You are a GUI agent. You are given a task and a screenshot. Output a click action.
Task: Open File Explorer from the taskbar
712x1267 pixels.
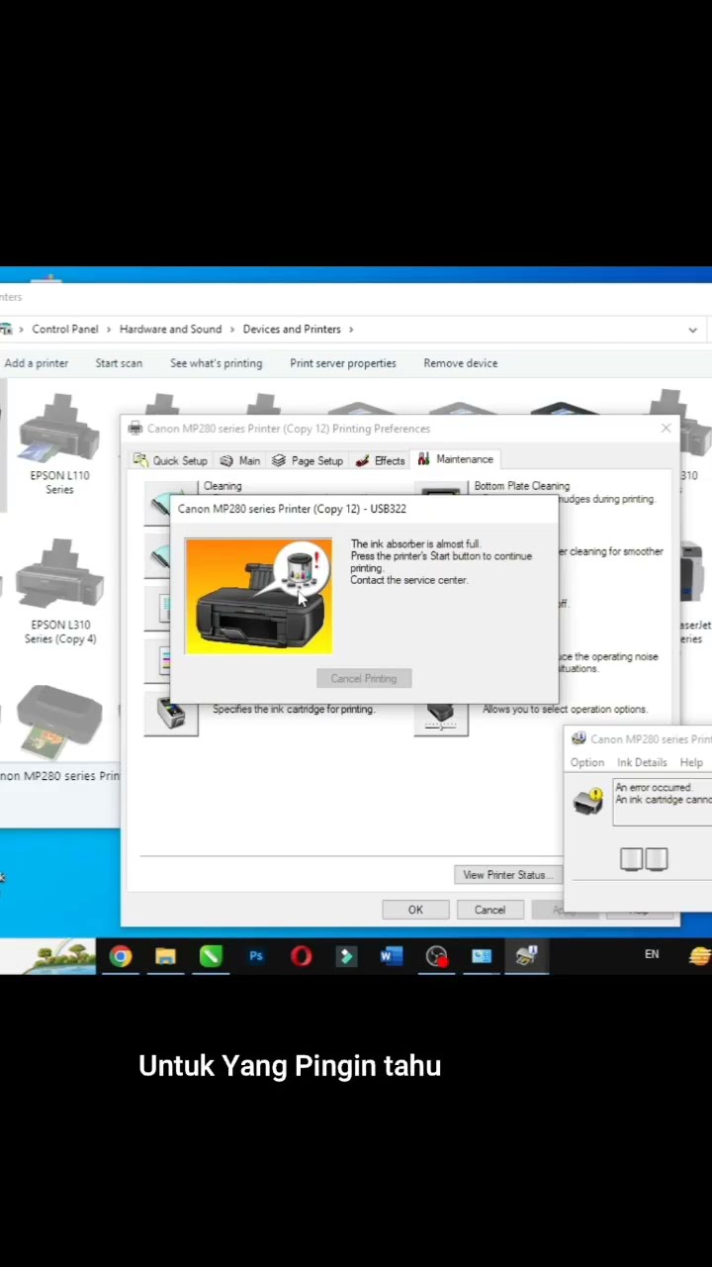[165, 956]
